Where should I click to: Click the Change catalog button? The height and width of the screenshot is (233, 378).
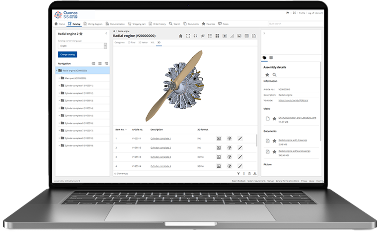pyautogui.click(x=67, y=54)
